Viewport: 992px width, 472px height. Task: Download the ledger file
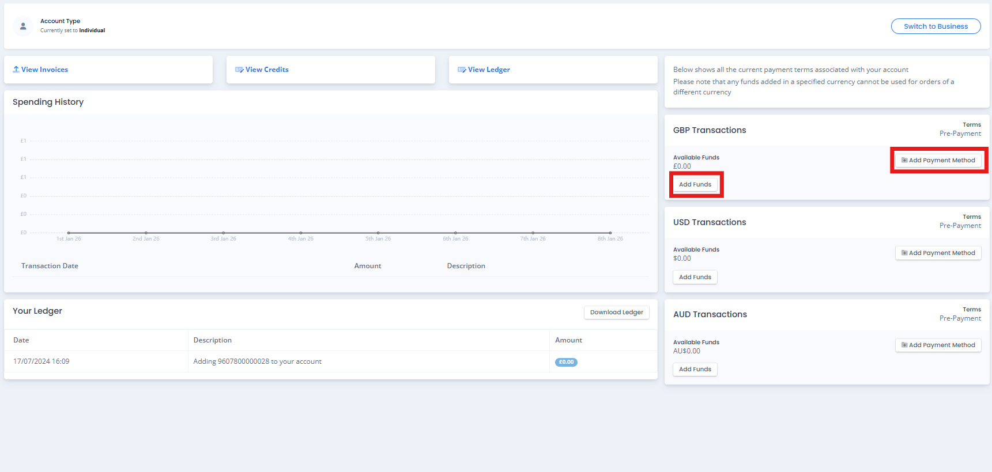(x=616, y=313)
